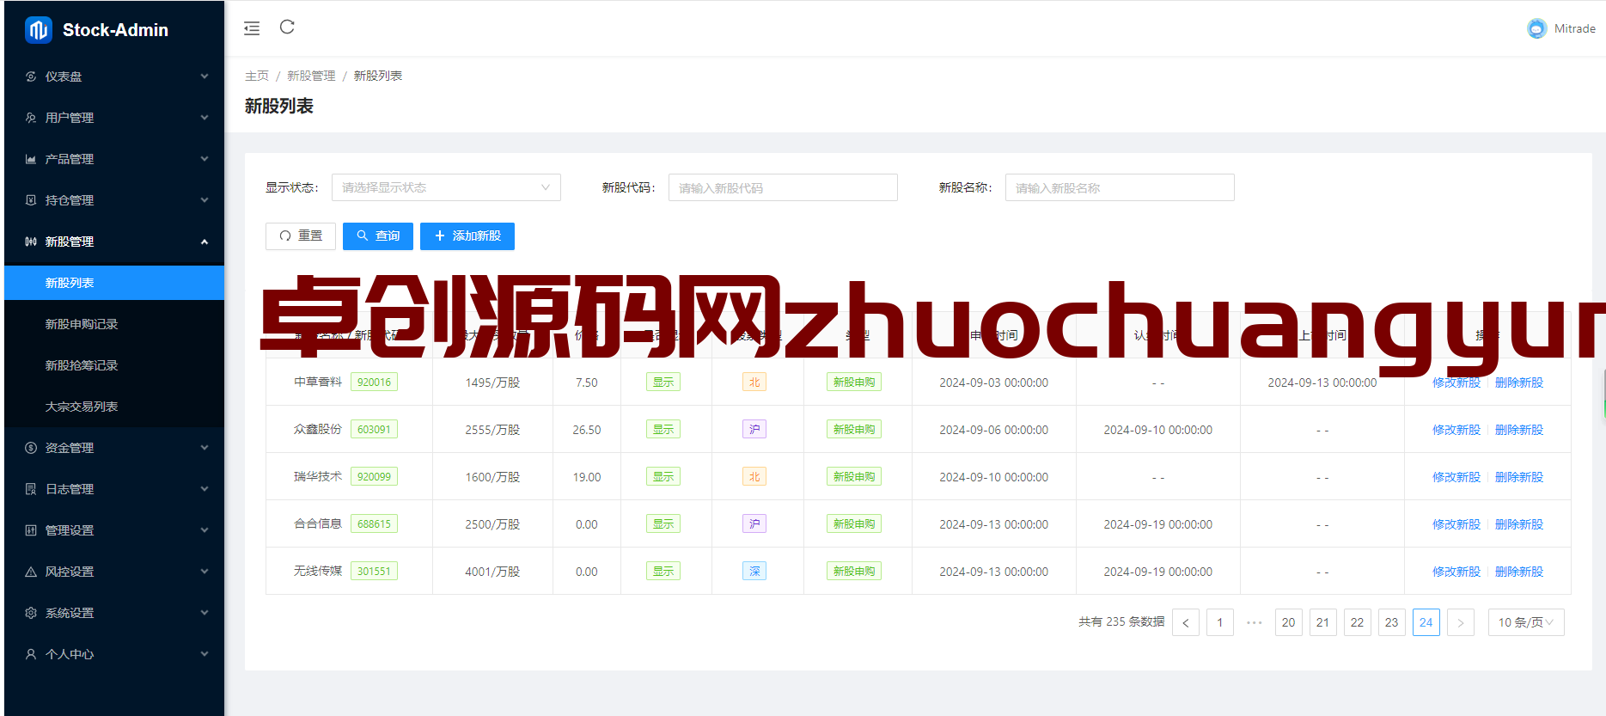Image resolution: width=1606 pixels, height=716 pixels.
Task: Click the 重置 reset button
Action: (301, 236)
